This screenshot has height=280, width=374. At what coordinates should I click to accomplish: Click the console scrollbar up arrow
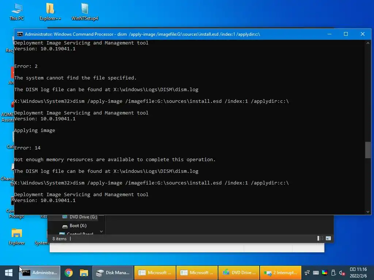(368, 43)
